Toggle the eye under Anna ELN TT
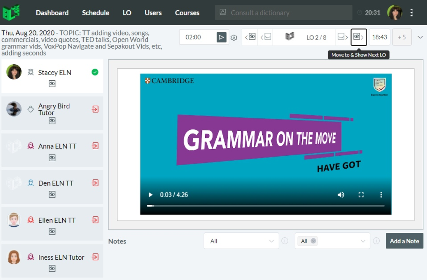This screenshot has height=280, width=427. point(52,158)
